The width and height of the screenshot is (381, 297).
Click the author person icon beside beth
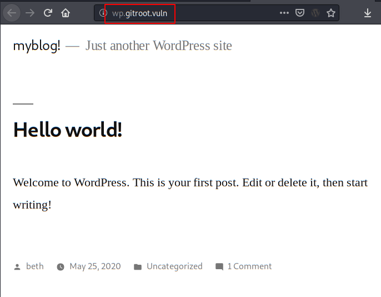[x=17, y=267]
